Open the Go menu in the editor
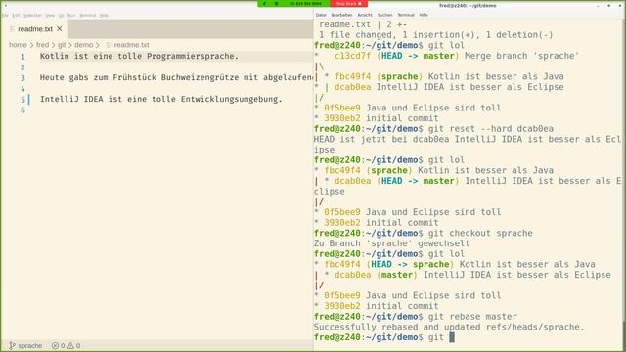 click(61, 16)
